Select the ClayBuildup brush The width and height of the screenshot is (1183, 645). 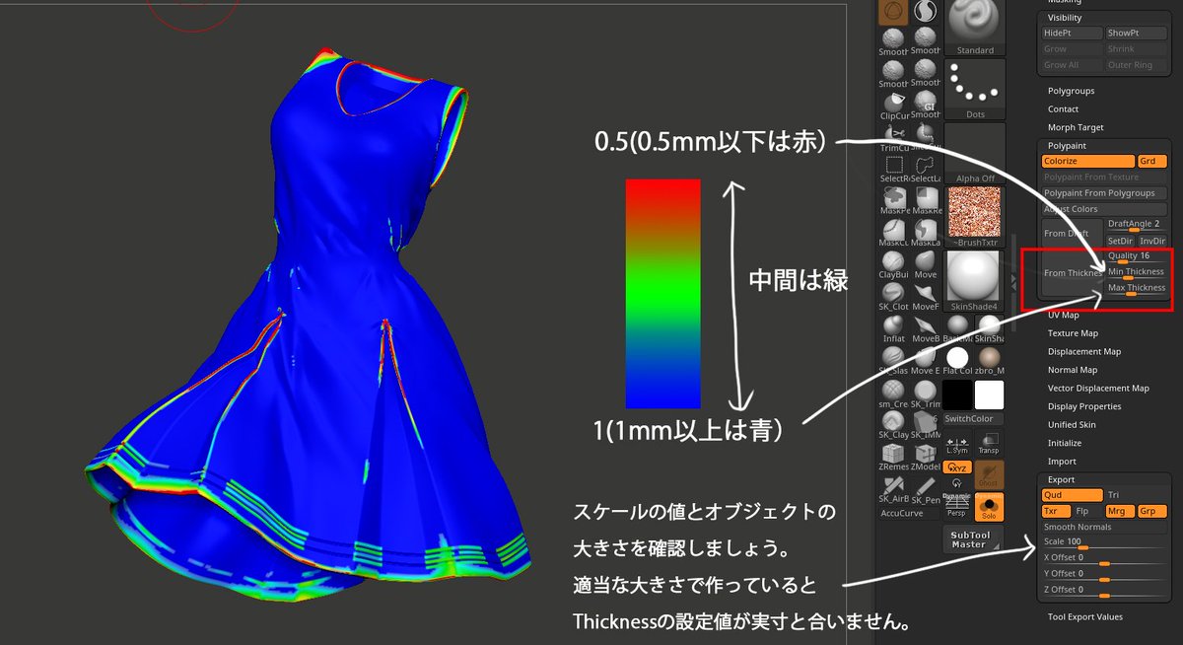[x=894, y=263]
